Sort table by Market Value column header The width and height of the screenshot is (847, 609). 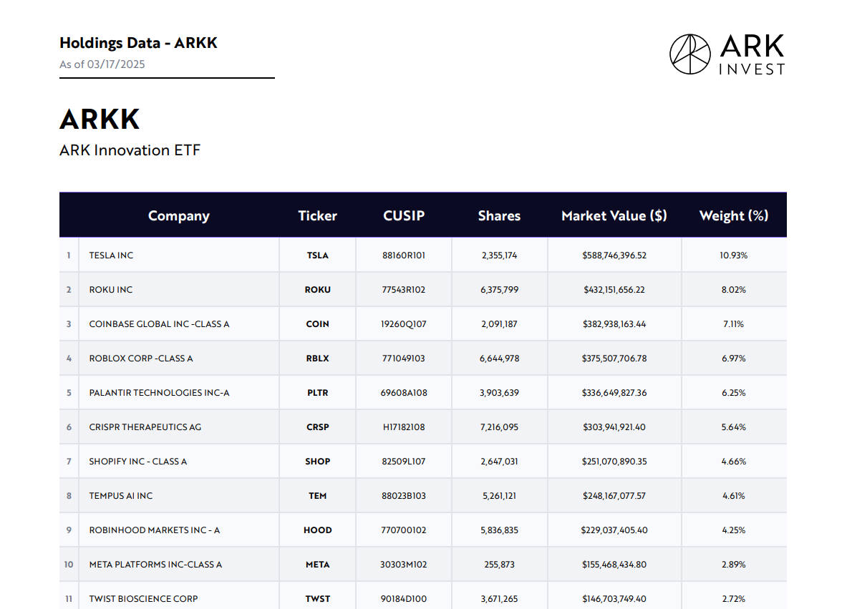pyautogui.click(x=614, y=215)
